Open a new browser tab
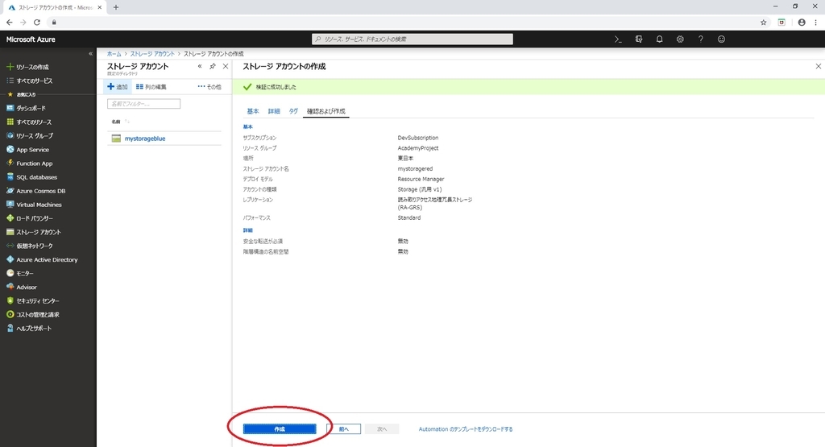 click(116, 7)
